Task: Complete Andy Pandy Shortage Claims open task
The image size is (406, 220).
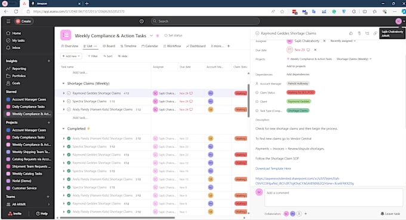Action: 69,109
